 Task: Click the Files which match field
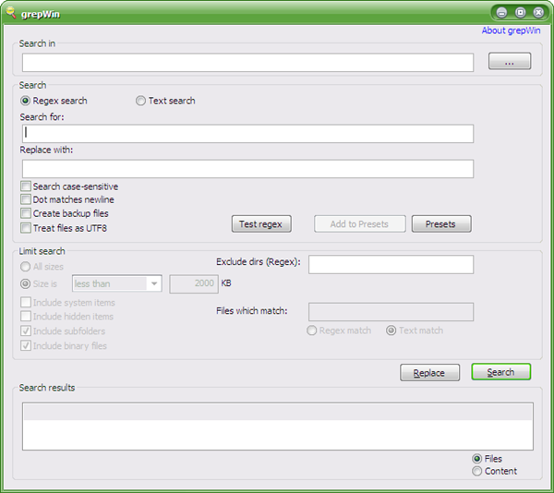coord(391,312)
